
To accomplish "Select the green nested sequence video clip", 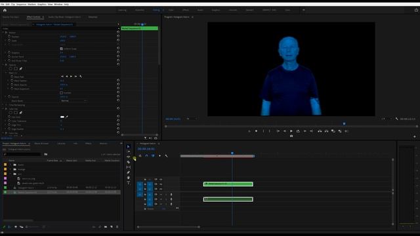I will point(228,184).
